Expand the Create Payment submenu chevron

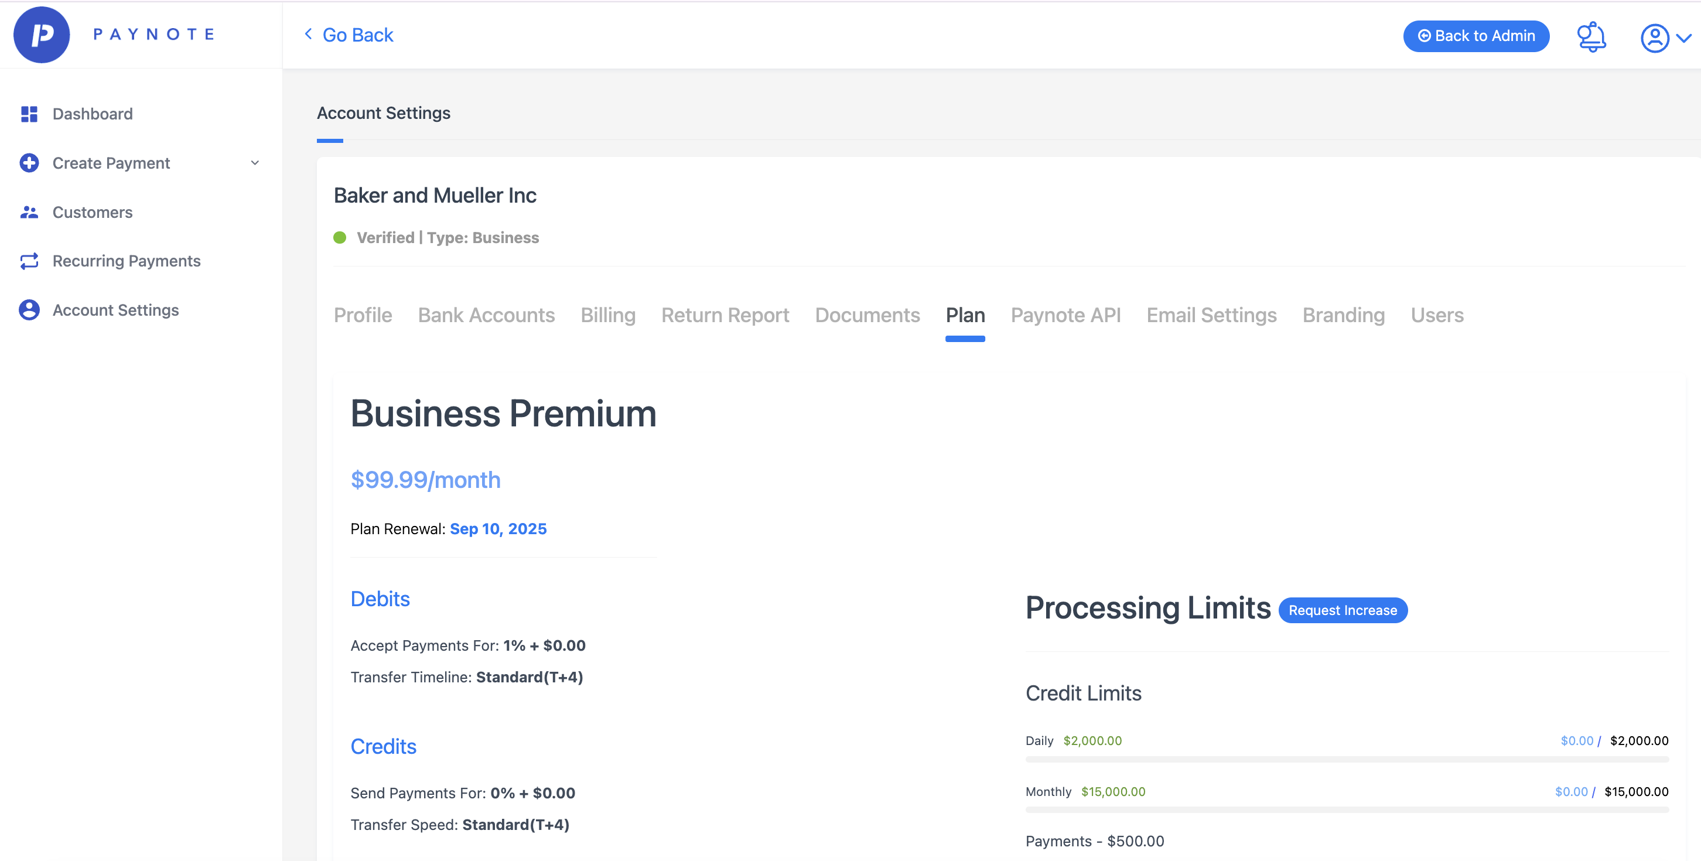[x=255, y=163]
